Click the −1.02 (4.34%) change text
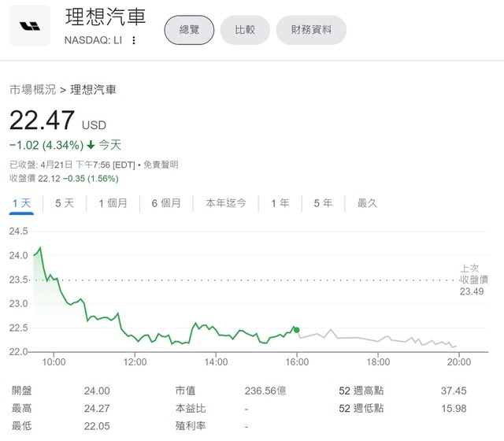 (46, 145)
